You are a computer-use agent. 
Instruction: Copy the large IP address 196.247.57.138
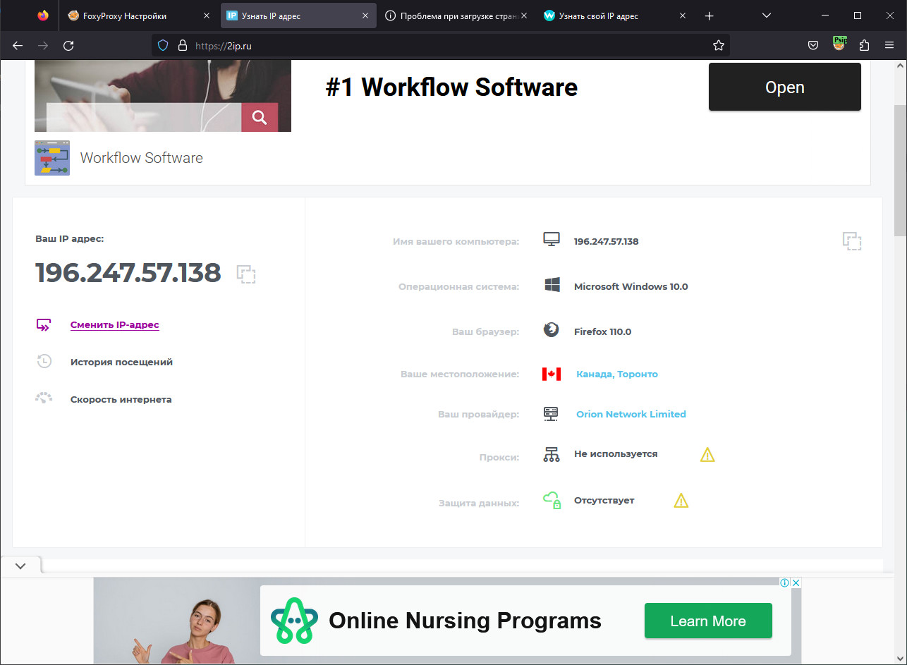246,274
